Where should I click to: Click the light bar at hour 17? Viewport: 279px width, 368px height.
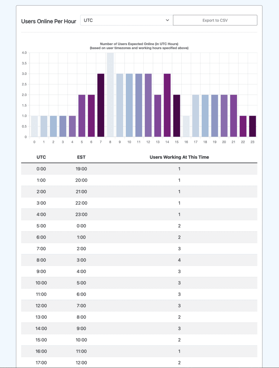coord(195,116)
